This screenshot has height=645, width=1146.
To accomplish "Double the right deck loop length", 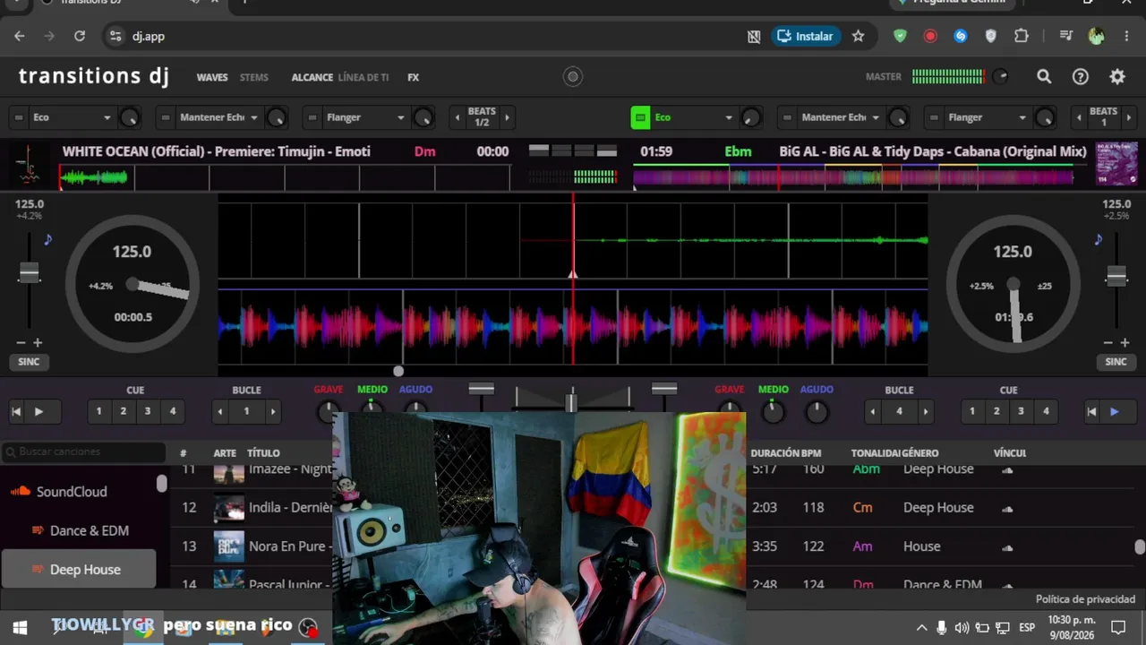I will (926, 412).
